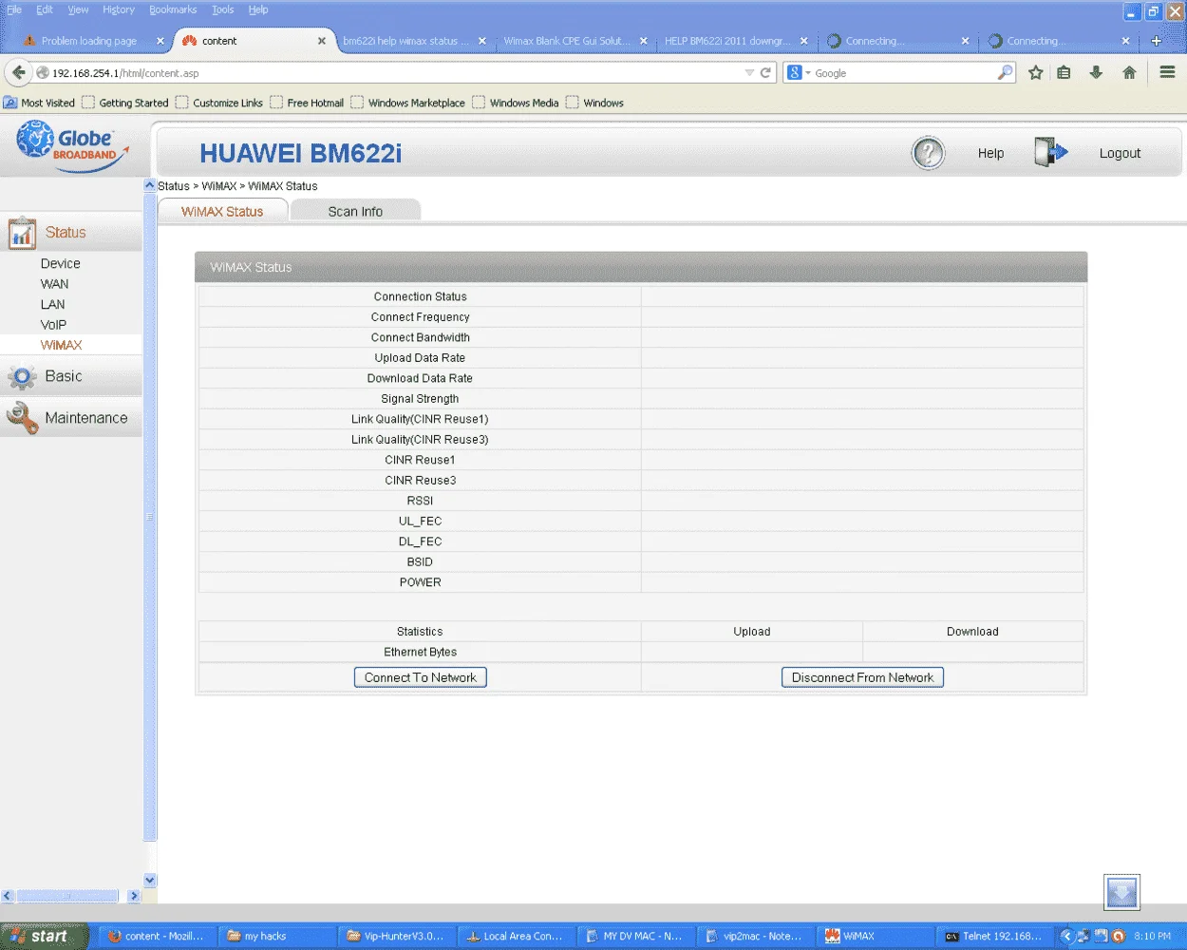This screenshot has height=950, width=1187.
Task: Open the Device status page
Action: [x=60, y=263]
